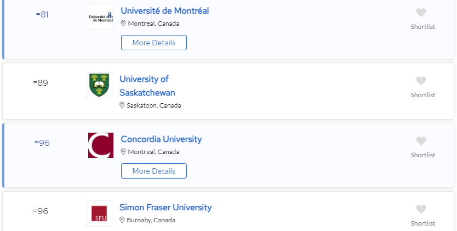Open More Details for Concordia University
This screenshot has height=231, width=457.
[x=154, y=171]
